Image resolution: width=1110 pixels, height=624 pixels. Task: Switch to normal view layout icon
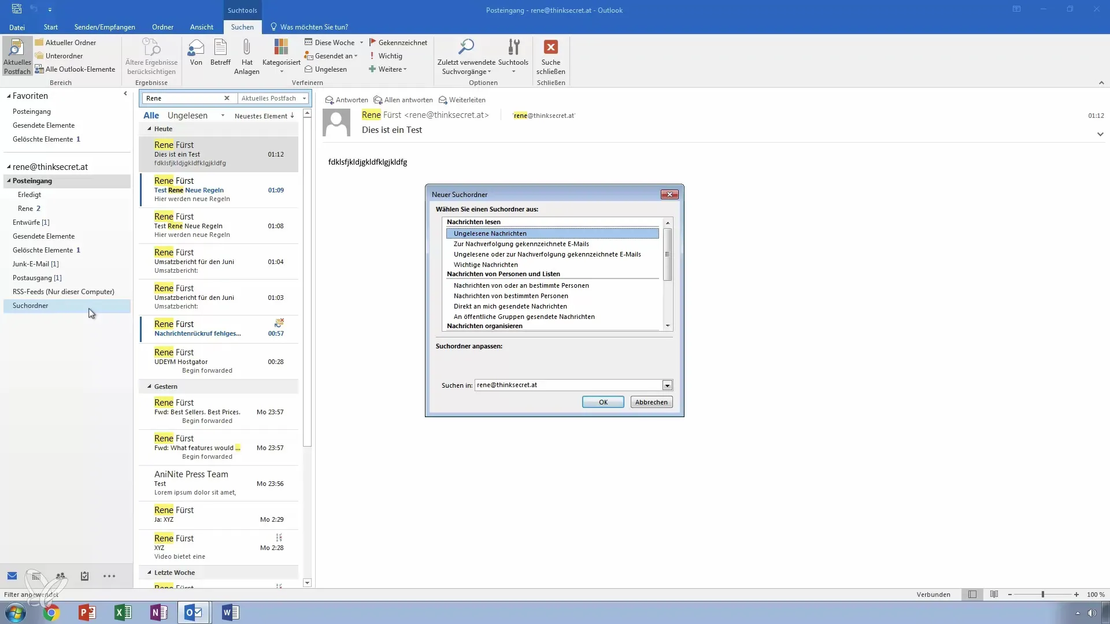click(972, 595)
